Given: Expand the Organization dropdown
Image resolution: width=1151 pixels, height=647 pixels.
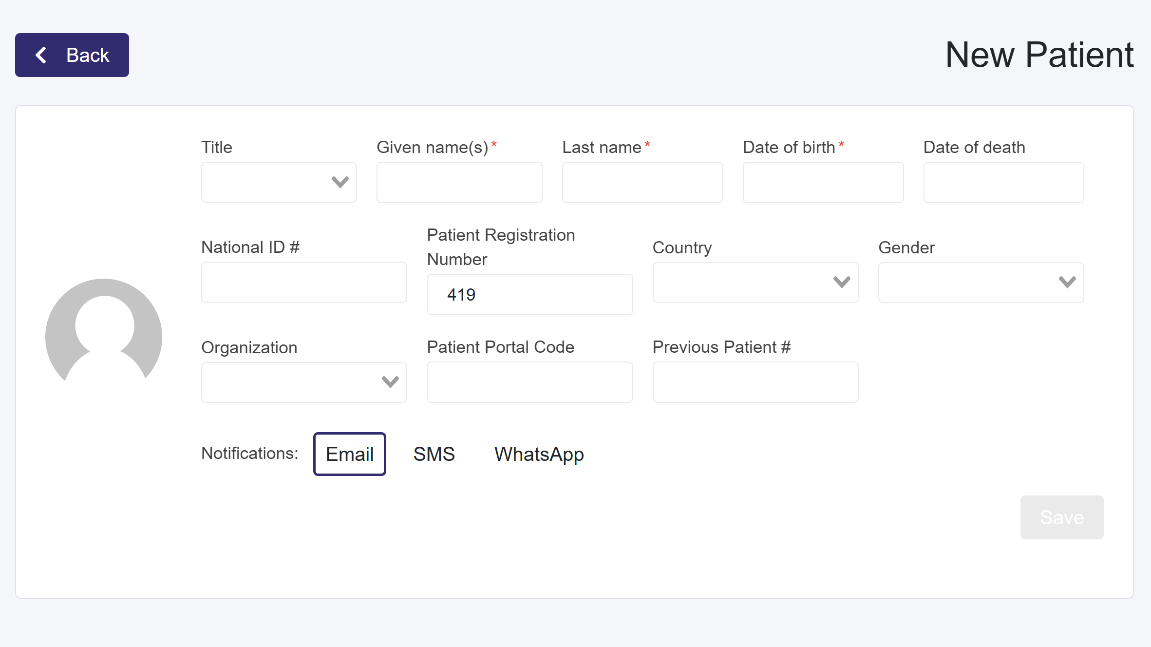Looking at the screenshot, I should point(303,382).
